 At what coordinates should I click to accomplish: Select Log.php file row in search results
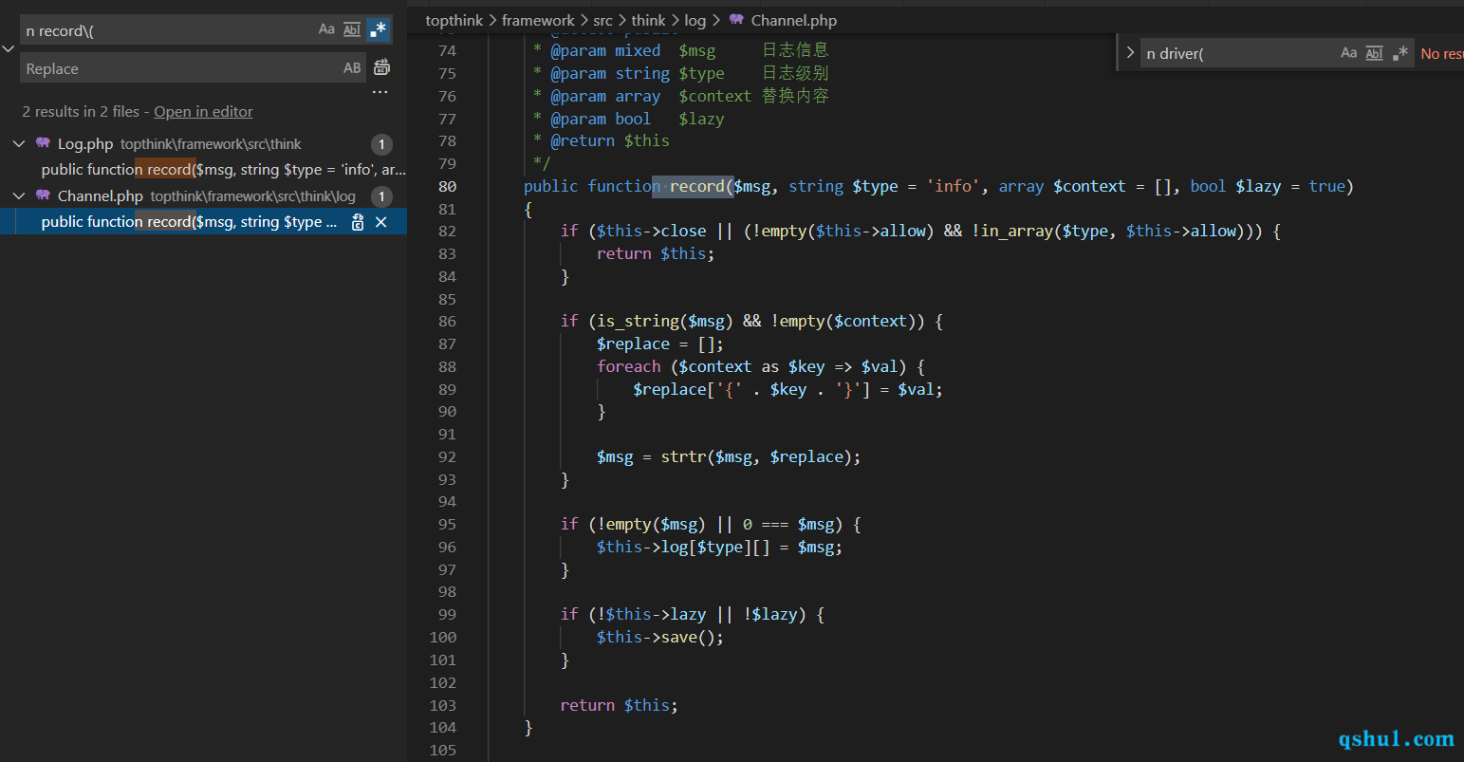[x=203, y=144]
